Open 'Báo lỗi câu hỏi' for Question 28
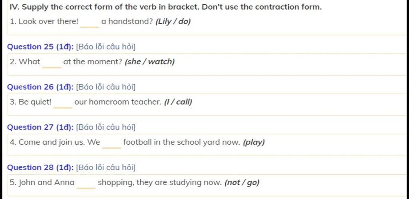409x199 pixels. (106, 167)
